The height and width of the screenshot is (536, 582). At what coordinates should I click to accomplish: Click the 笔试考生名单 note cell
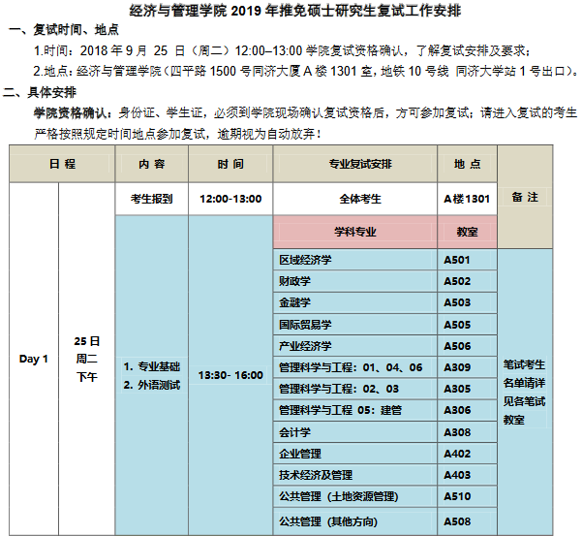(525, 393)
